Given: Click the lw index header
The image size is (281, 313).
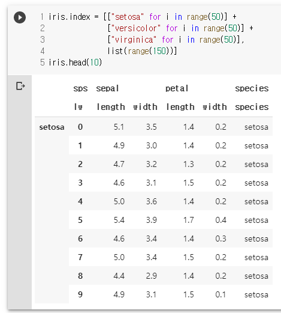Looking at the screenshot, I should 78,107.
